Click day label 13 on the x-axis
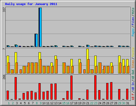136x106 pixels. (x=56, y=103)
